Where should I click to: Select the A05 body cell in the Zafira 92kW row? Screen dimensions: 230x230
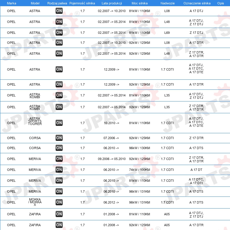click(x=167, y=225)
